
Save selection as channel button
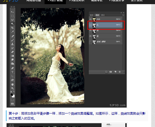[110, 72]
